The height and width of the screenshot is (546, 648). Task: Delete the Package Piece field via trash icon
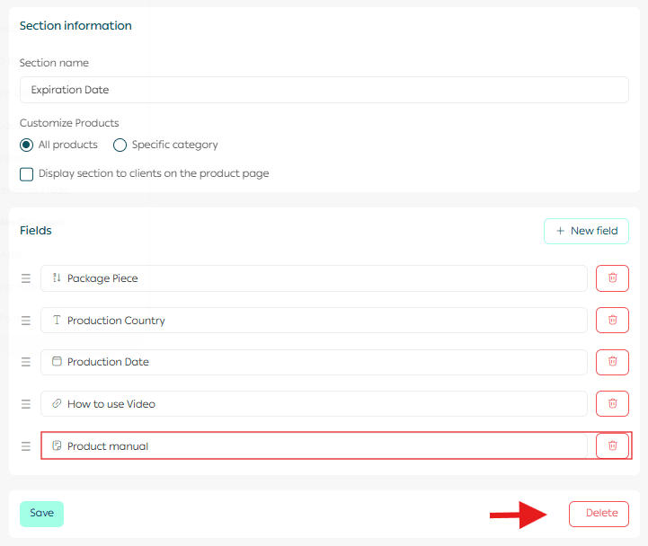tap(612, 278)
